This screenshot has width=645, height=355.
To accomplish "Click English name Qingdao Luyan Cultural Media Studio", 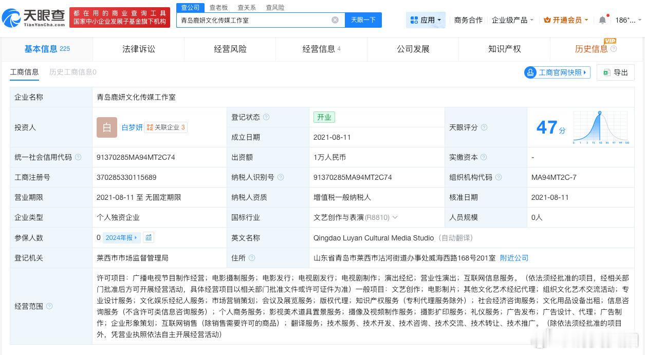I will 374,238.
